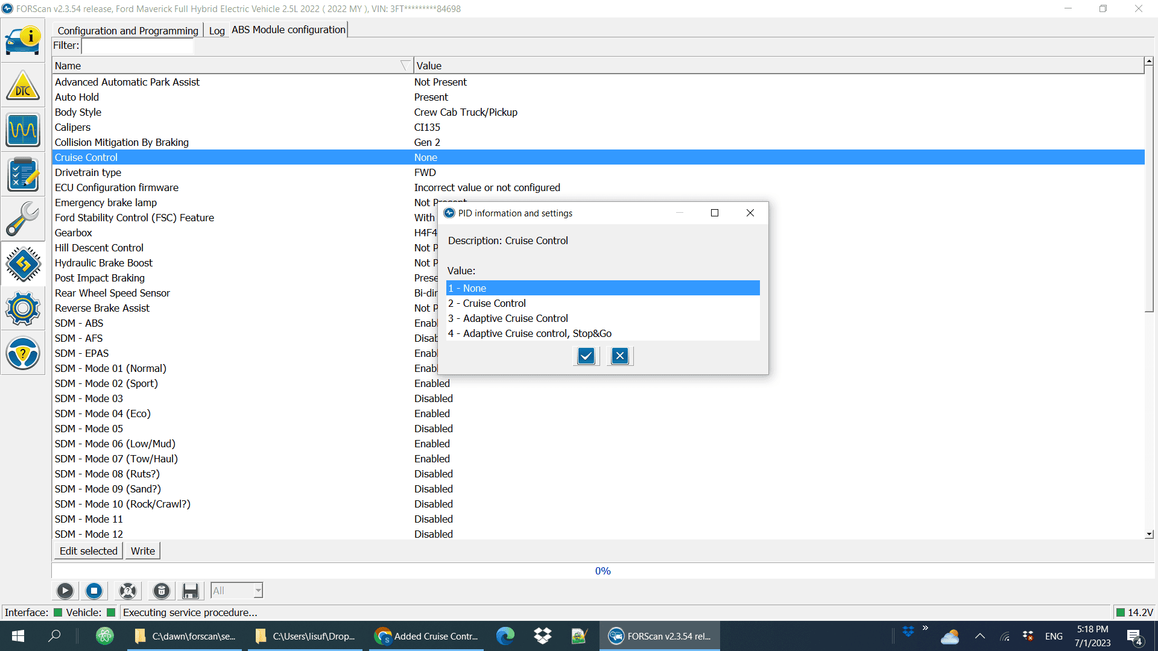
Task: Click the weather cloud icon in system tray
Action: click(950, 637)
